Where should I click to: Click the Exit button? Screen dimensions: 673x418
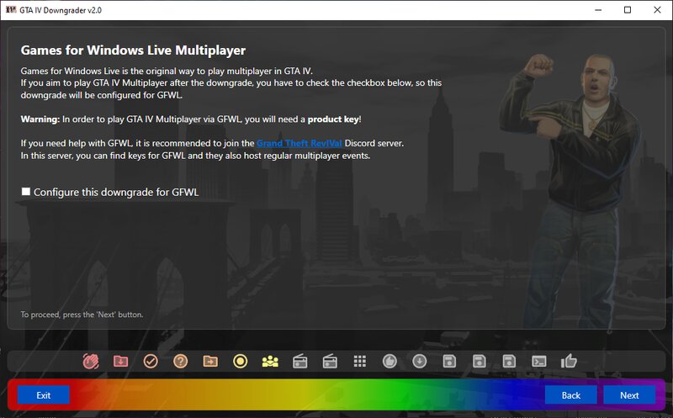[44, 394]
